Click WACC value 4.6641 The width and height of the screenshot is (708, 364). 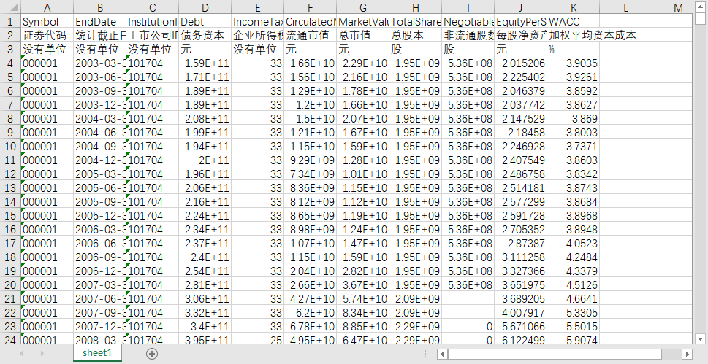click(x=574, y=298)
